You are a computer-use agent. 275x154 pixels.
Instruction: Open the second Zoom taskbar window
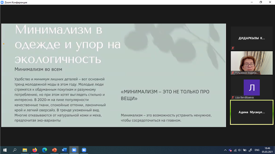(x=84, y=150)
